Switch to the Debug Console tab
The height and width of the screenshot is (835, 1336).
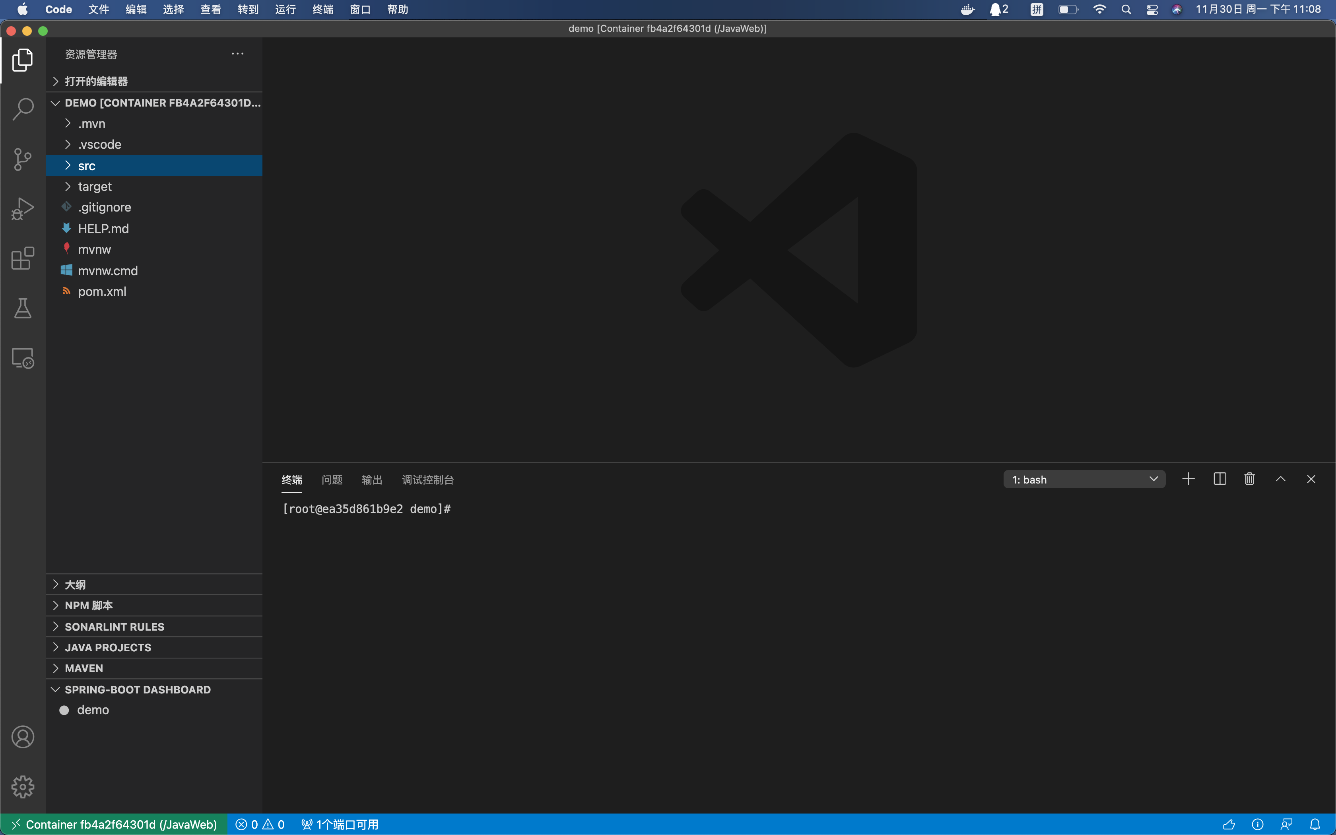(x=428, y=480)
